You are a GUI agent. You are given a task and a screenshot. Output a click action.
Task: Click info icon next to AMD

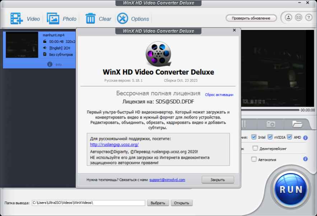(x=306, y=138)
